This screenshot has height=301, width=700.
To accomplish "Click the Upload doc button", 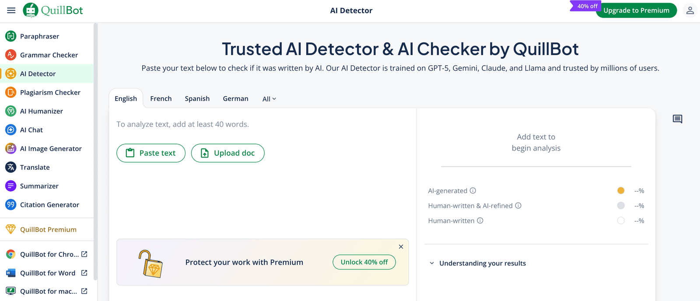I will pyautogui.click(x=228, y=153).
